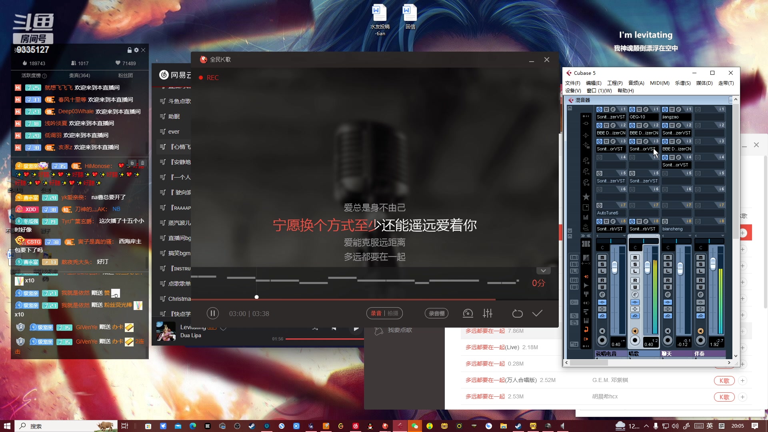
Task: Pause the karaoke recording playback
Action: 212,314
